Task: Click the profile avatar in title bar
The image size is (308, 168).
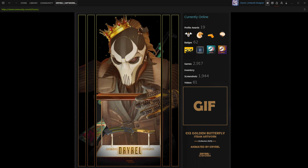Action: [235, 3]
